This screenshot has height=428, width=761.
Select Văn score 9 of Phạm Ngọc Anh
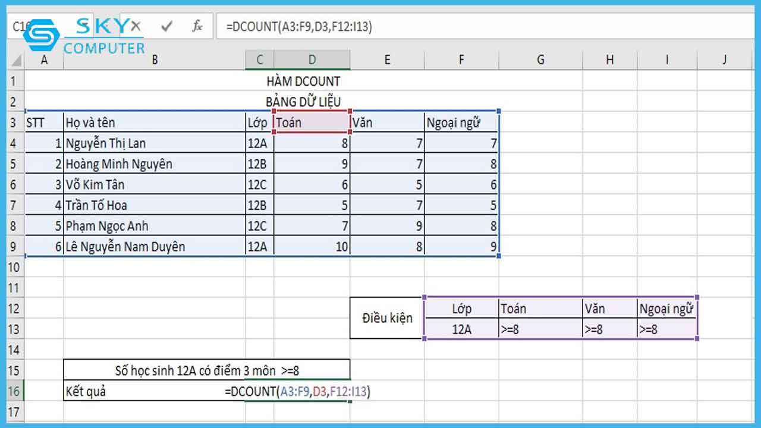[x=387, y=226]
